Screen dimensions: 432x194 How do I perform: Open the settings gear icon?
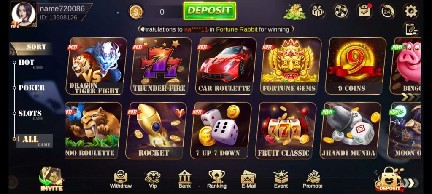(411, 11)
